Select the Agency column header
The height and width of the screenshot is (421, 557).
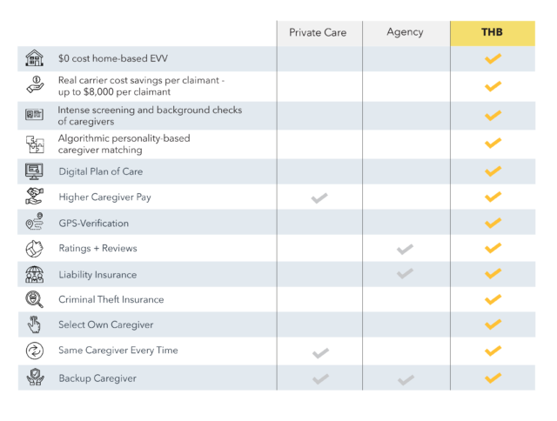pyautogui.click(x=406, y=33)
